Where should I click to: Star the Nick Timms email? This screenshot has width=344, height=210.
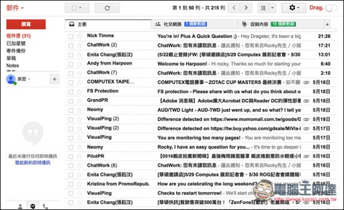(79, 36)
